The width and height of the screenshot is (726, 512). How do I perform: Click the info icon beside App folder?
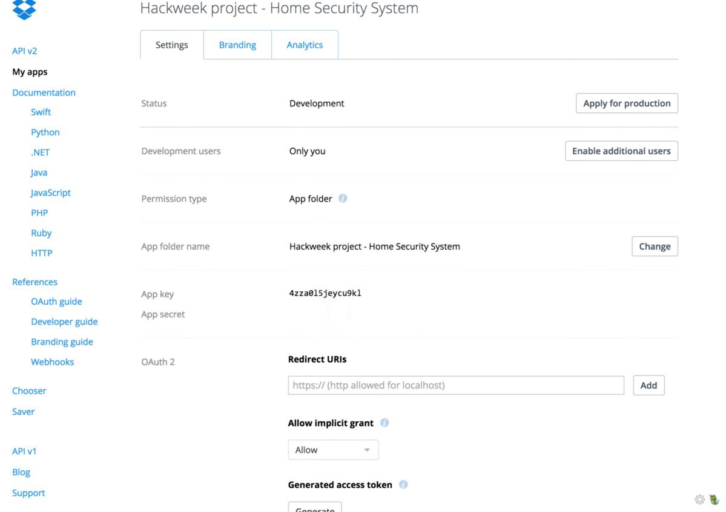click(343, 198)
